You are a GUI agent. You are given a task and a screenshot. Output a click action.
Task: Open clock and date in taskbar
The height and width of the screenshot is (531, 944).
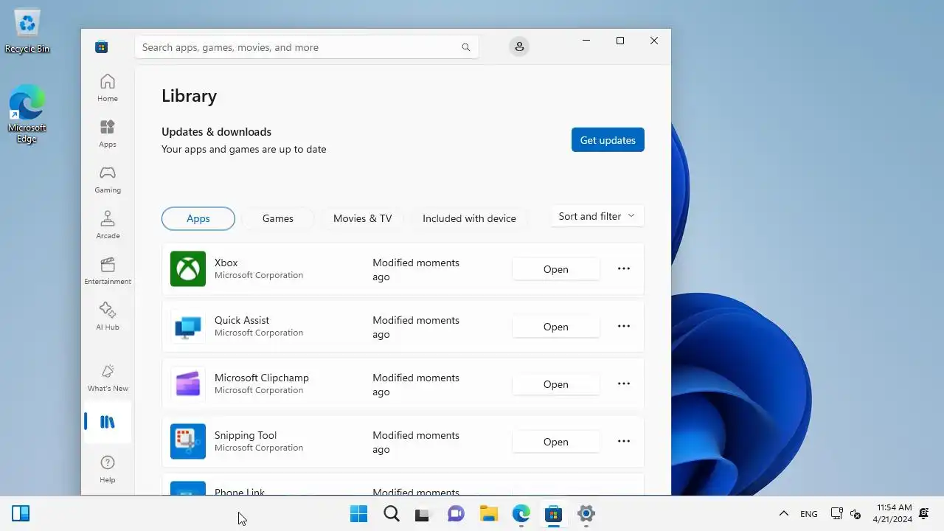[x=893, y=513]
